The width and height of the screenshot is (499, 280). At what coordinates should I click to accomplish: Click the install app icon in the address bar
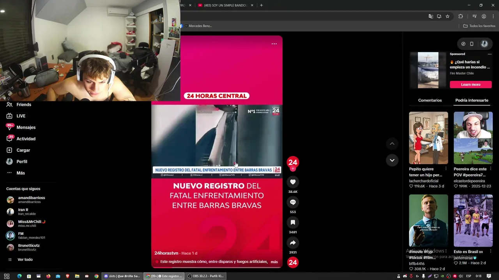pos(439,16)
